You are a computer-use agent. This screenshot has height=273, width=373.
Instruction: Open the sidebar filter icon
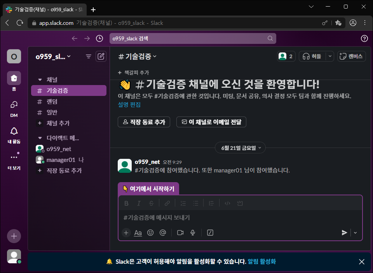pos(89,56)
